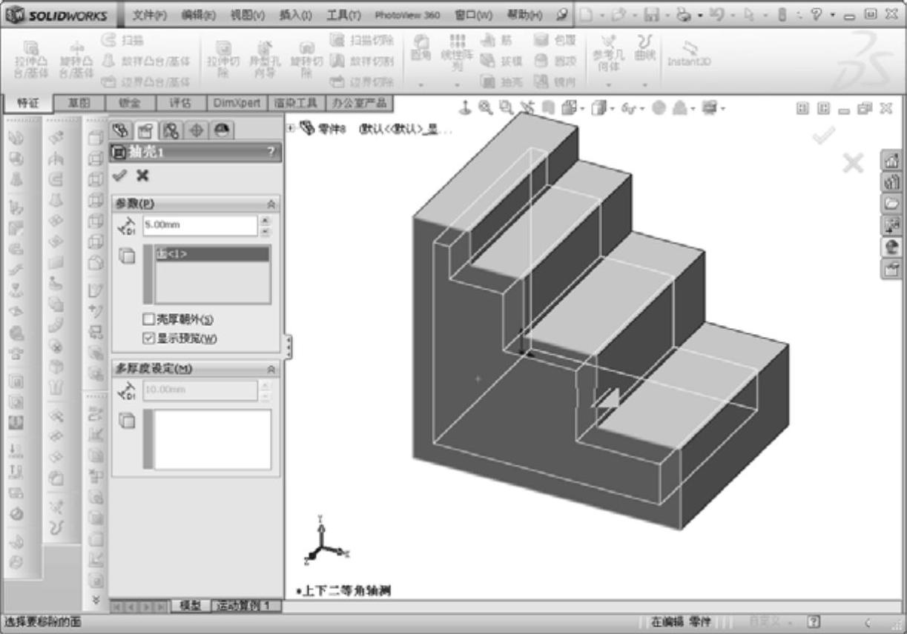Click the 拉伸凸台/基体 feature tool

click(31, 59)
